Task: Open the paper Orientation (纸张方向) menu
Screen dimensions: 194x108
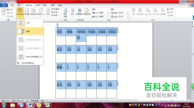Action: coord(33,12)
